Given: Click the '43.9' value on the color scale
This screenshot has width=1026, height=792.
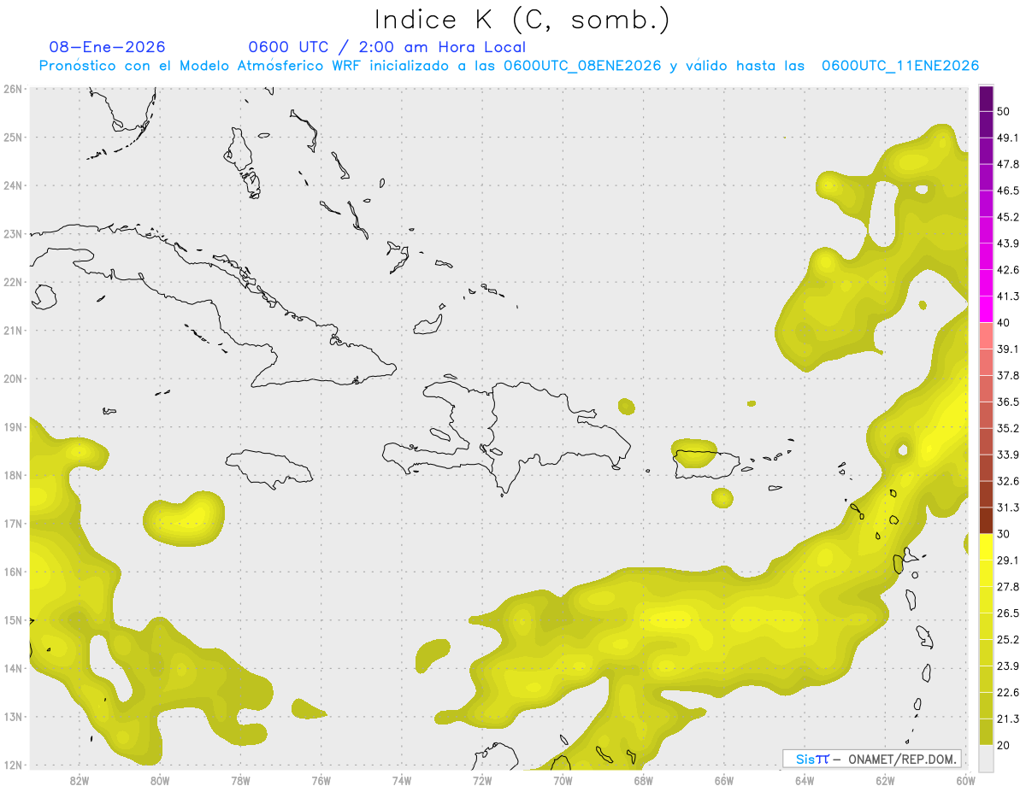Looking at the screenshot, I should coord(1008,243).
